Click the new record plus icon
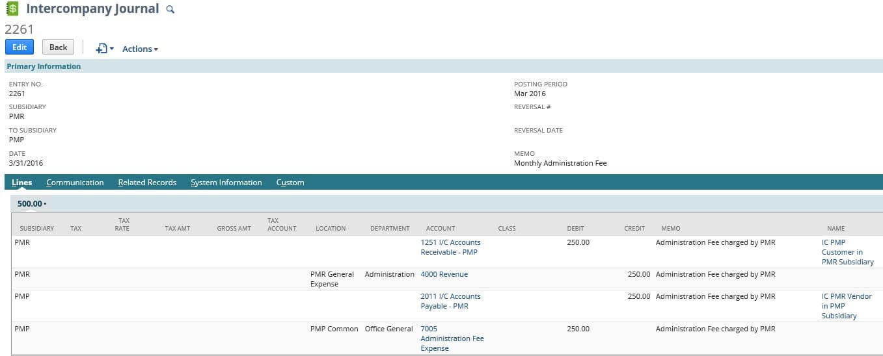This screenshot has width=883, height=356. tap(101, 49)
